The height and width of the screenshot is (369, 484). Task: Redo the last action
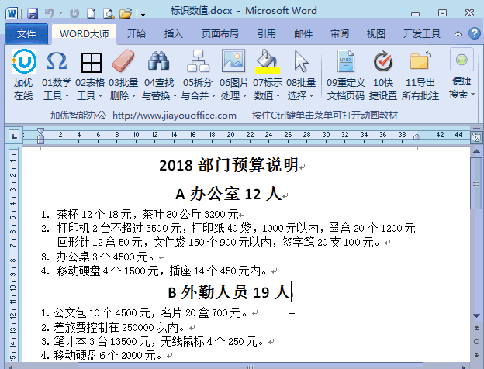pos(74,13)
